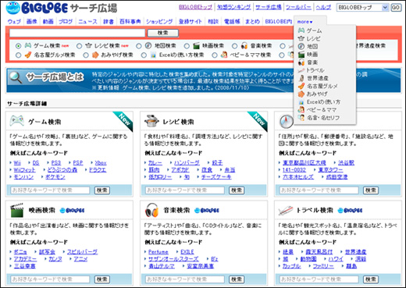Choose Excelの使い方 from the more menu
This screenshot has width=406, height=288.
323,102
